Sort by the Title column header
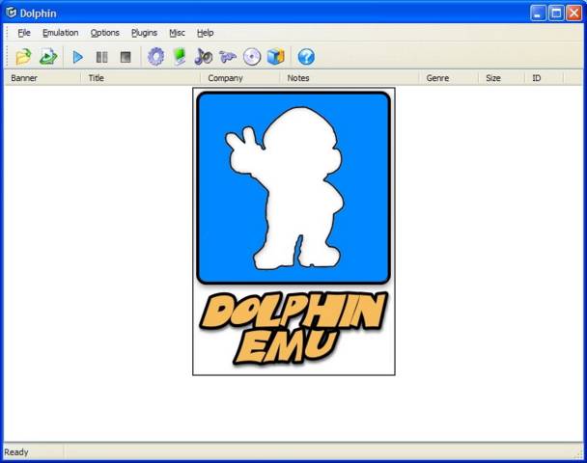 click(x=140, y=78)
